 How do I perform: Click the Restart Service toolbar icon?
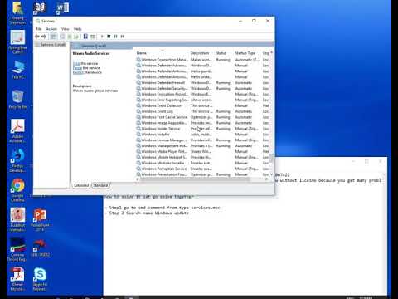tap(123, 37)
